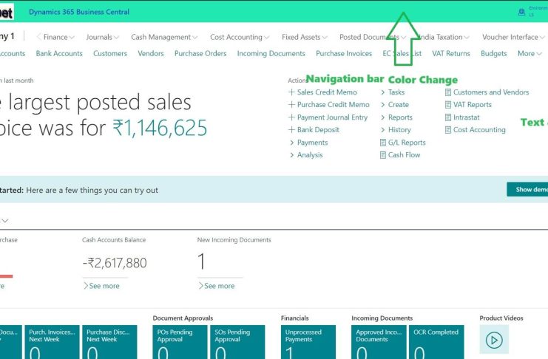Open the Budgets page
This screenshot has height=359, width=548.
tap(493, 53)
